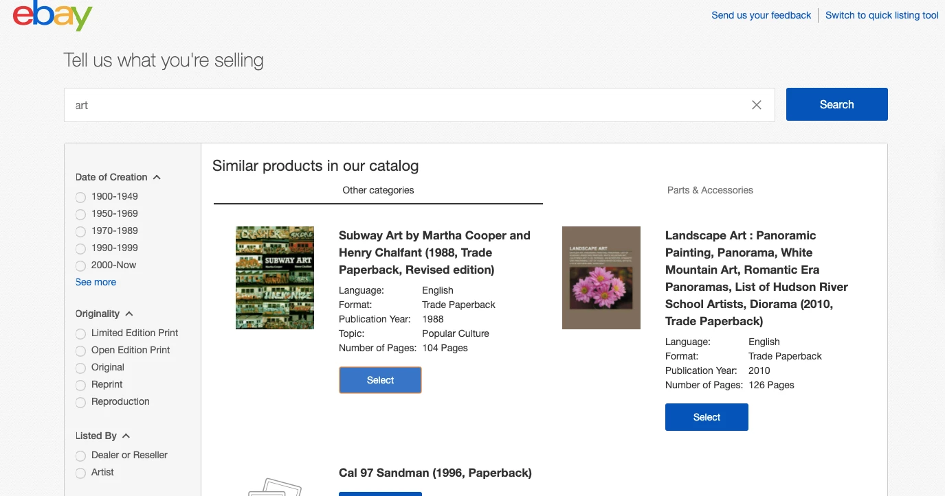Switch to quick listing tool link
945x496 pixels.
point(882,15)
